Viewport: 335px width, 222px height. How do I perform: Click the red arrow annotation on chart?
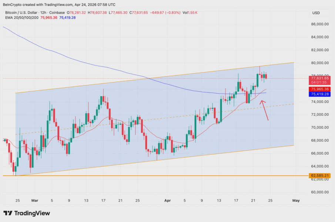tap(264, 110)
